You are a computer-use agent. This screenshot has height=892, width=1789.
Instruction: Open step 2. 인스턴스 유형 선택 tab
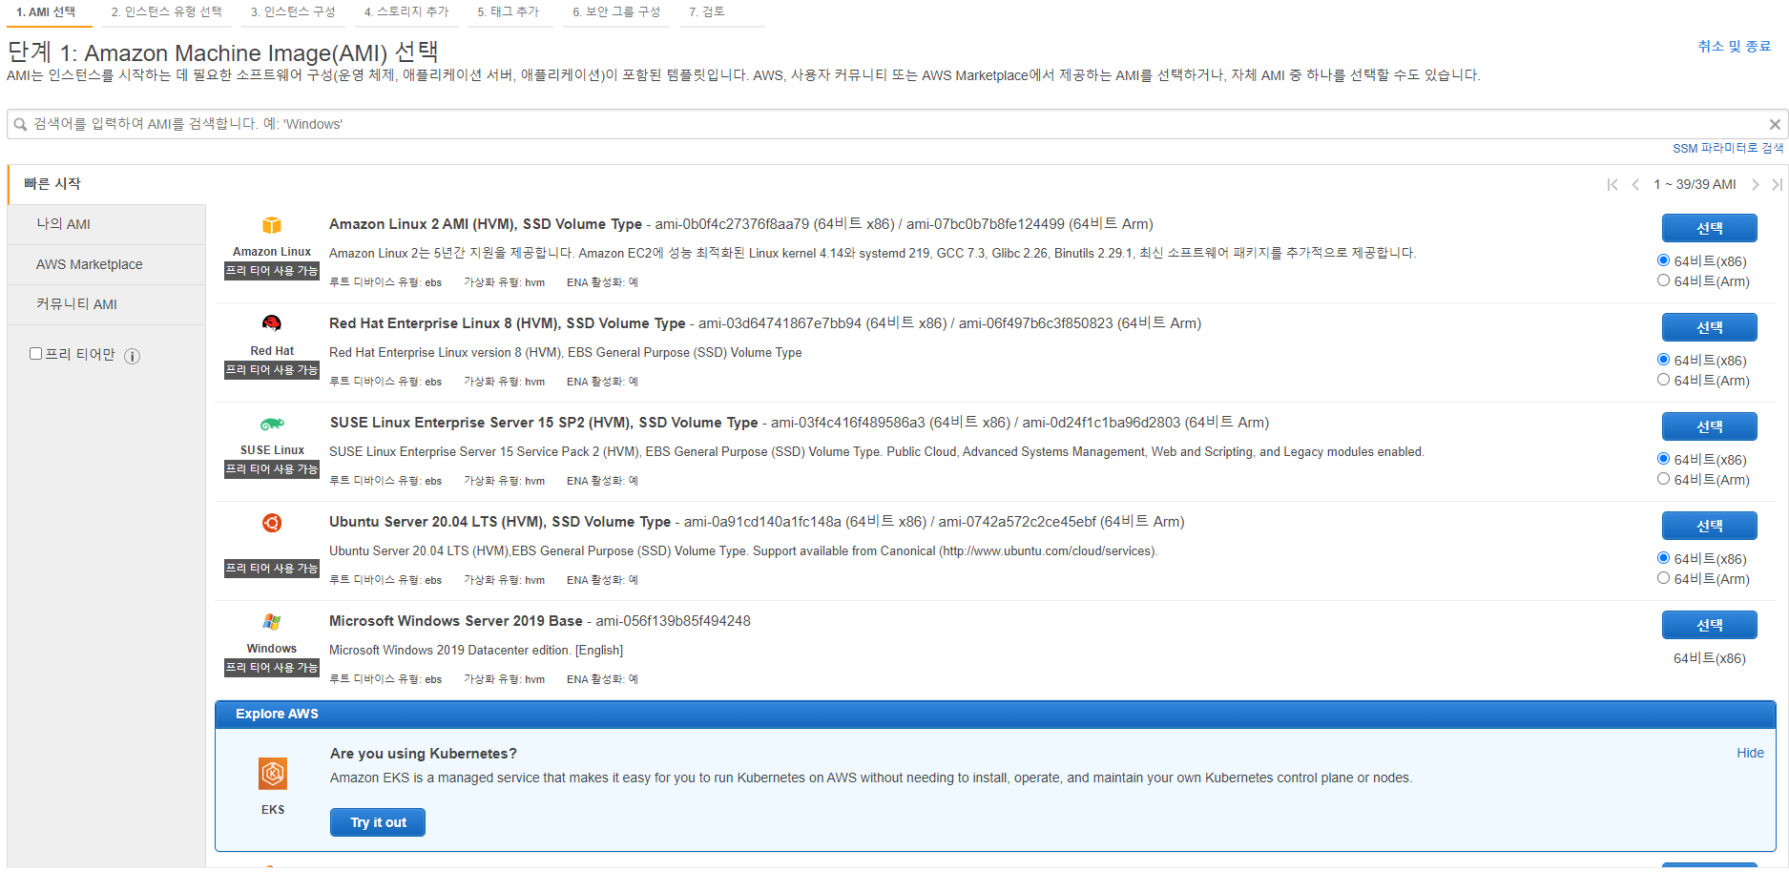[x=166, y=12]
